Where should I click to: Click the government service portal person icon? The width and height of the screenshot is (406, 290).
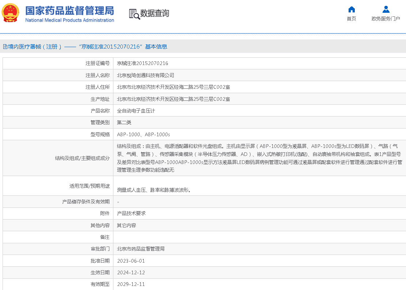[x=386, y=9]
